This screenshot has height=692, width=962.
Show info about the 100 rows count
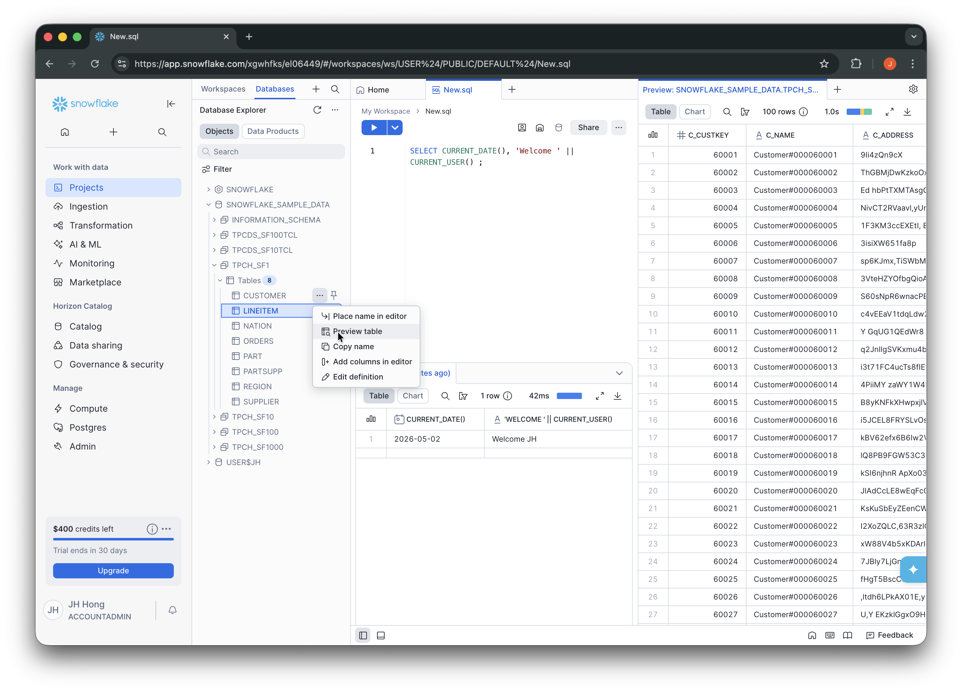coord(803,112)
